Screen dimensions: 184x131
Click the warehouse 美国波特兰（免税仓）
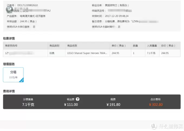pyautogui.click(x=117, y=5)
